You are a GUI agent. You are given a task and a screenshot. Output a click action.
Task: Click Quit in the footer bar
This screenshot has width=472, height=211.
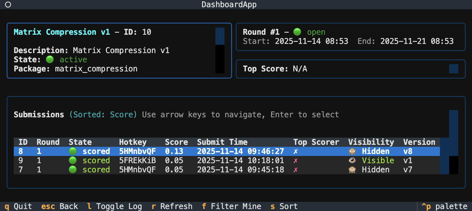(18, 206)
